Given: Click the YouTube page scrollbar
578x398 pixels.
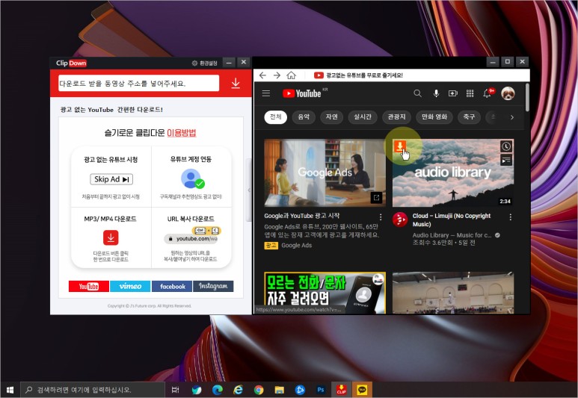Looking at the screenshot, I should [x=527, y=98].
